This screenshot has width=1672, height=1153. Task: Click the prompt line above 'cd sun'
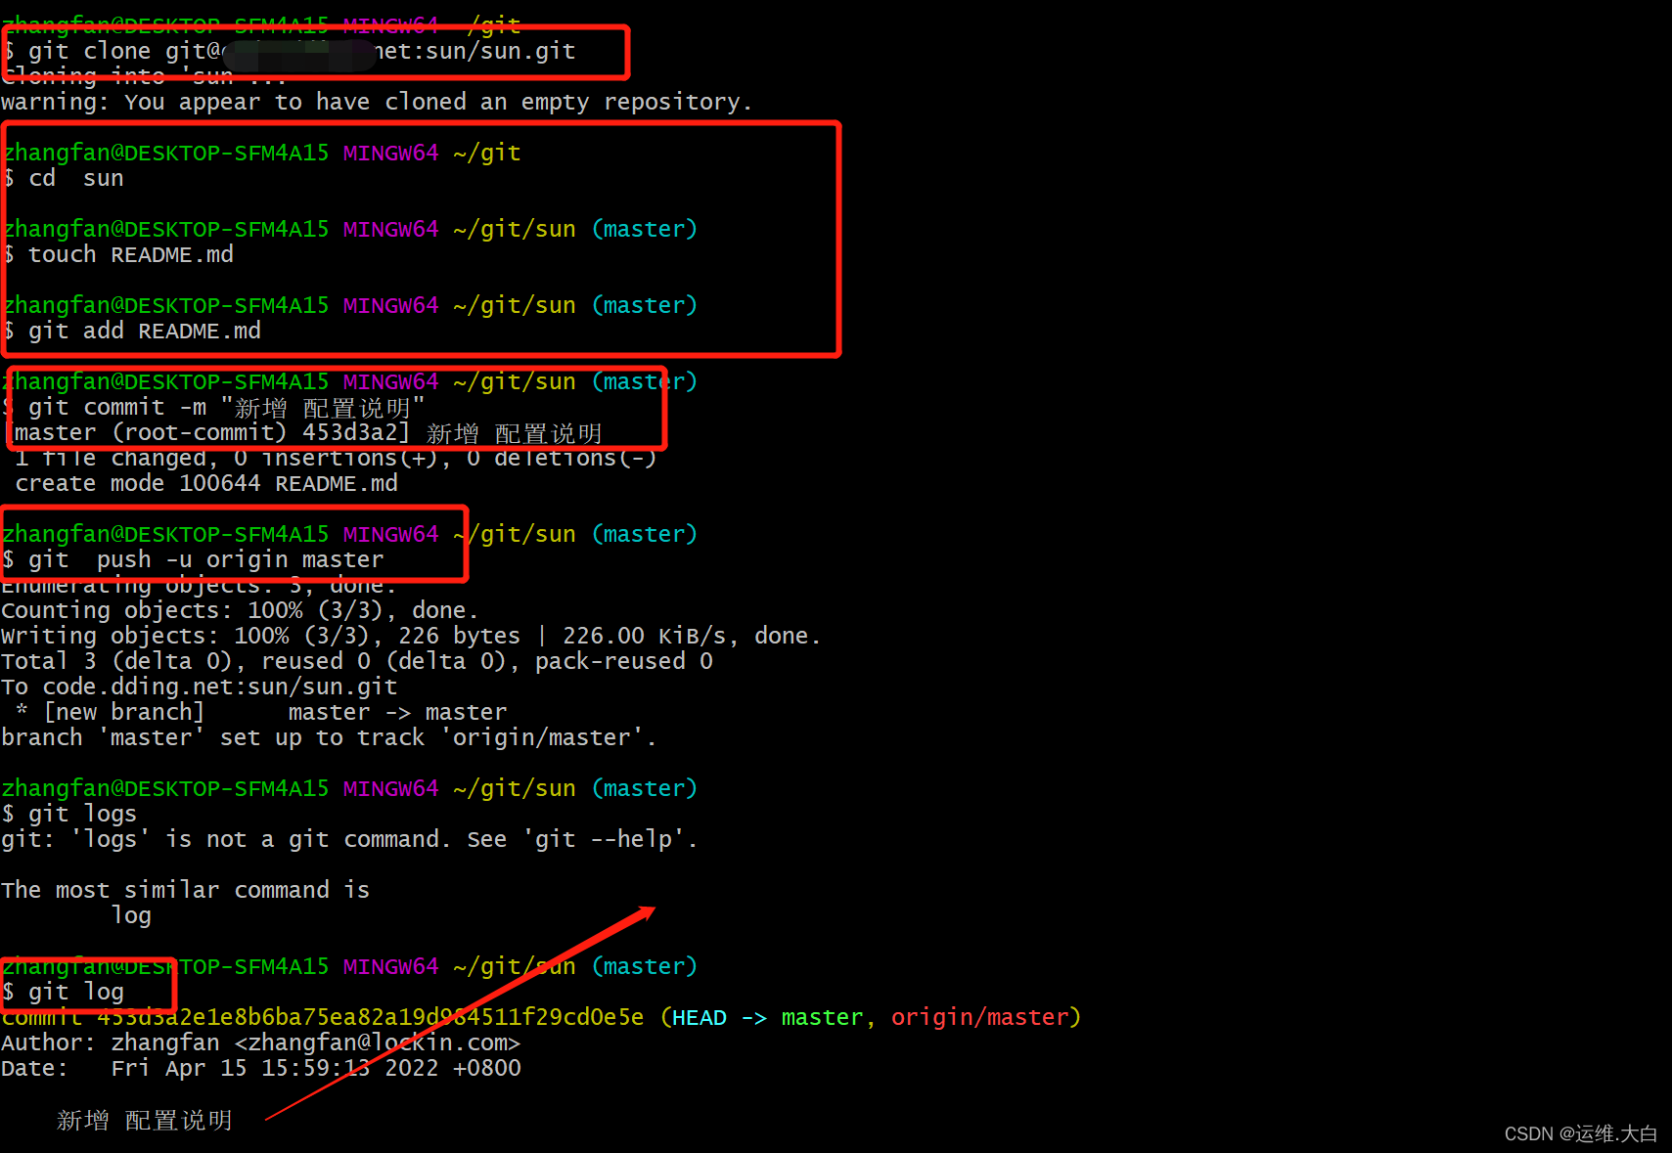click(x=262, y=153)
